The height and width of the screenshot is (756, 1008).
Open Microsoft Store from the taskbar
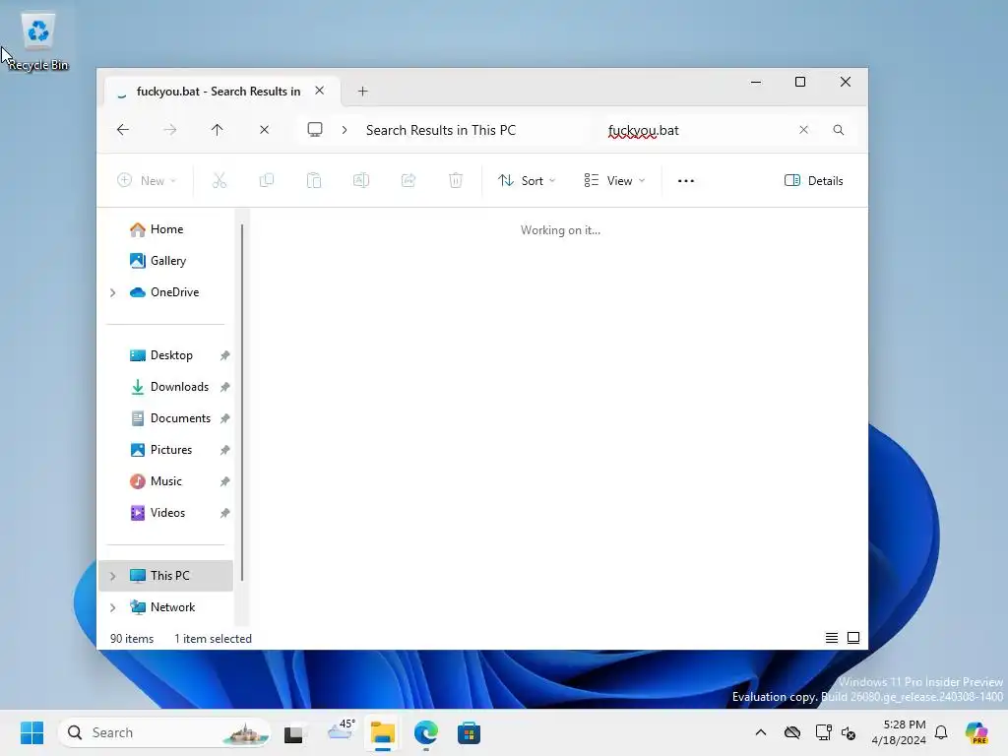click(469, 732)
